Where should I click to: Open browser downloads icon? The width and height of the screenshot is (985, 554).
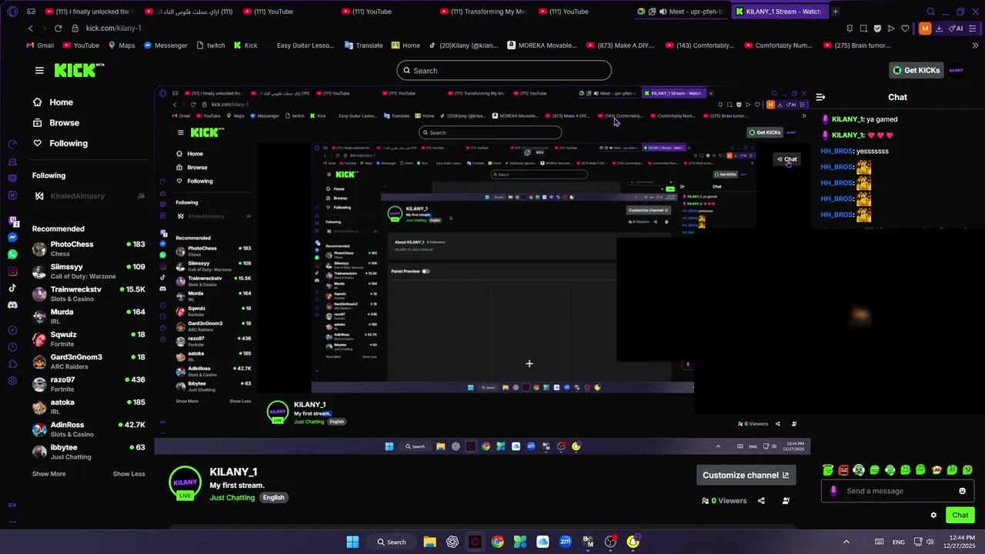click(x=940, y=28)
